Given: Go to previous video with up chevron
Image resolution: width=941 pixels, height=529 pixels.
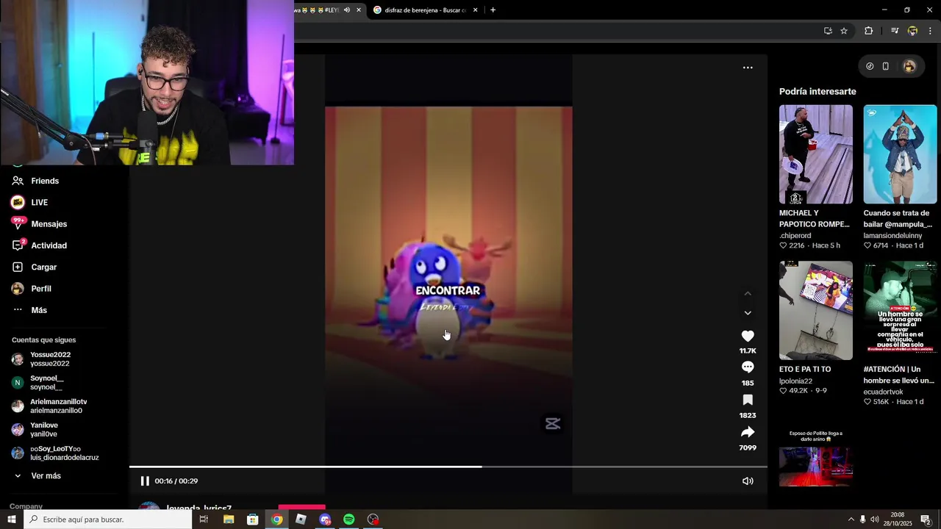Looking at the screenshot, I should [x=748, y=293].
